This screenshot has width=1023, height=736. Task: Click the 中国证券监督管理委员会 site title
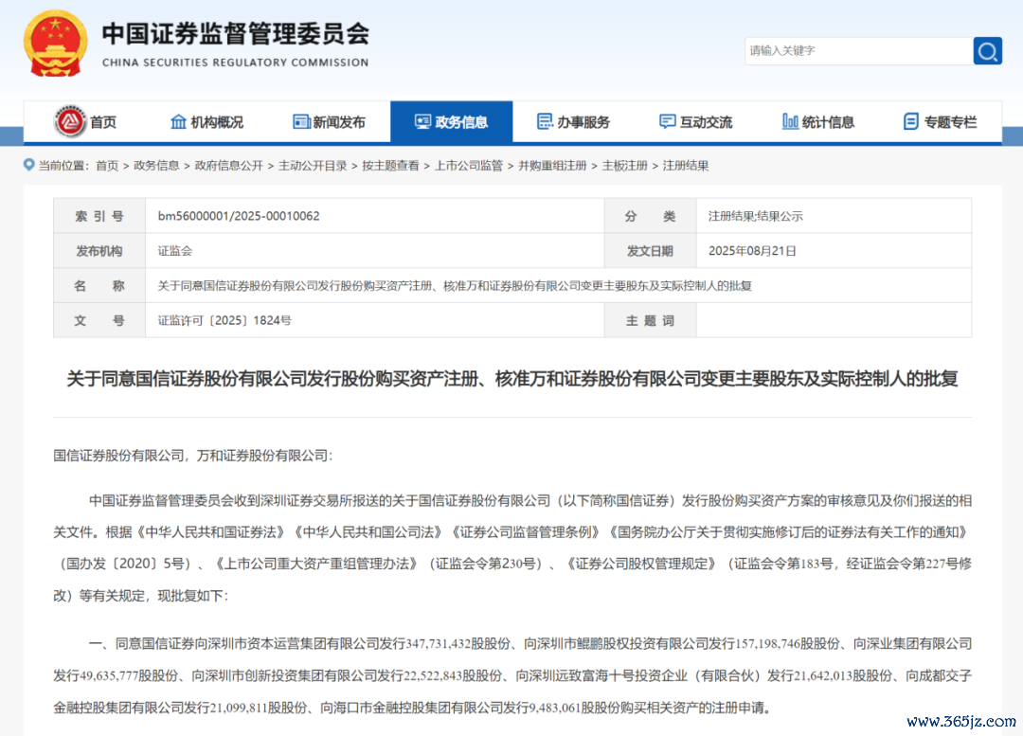pos(236,34)
